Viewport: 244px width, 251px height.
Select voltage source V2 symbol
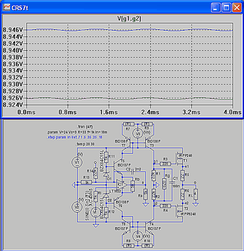click(x=77, y=207)
